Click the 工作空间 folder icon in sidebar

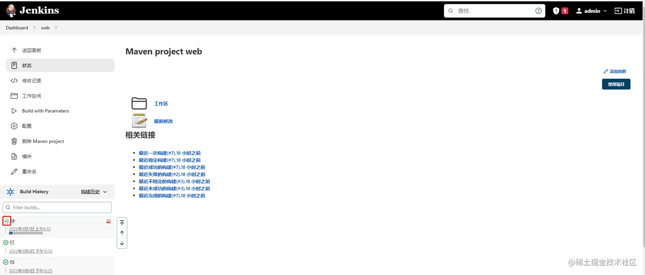14,96
